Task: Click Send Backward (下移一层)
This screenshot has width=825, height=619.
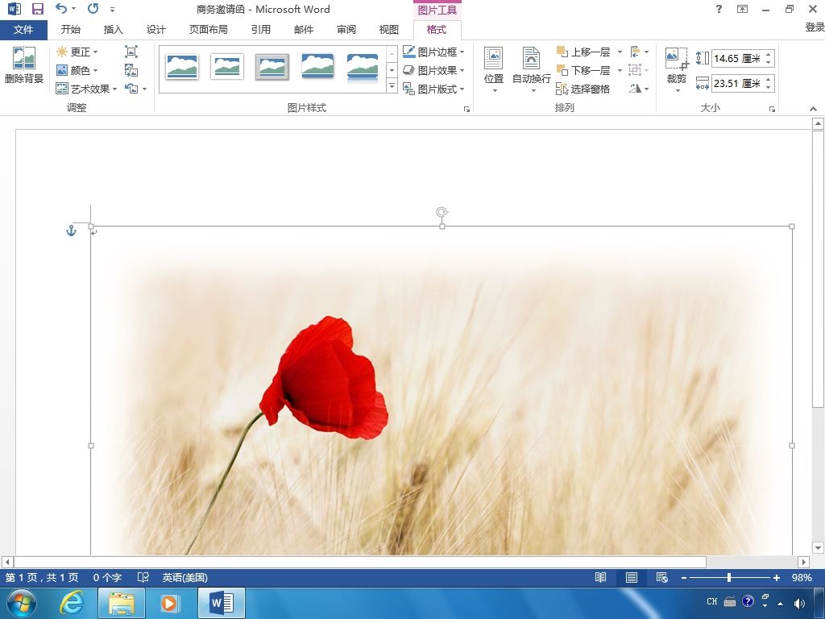Action: pos(583,70)
